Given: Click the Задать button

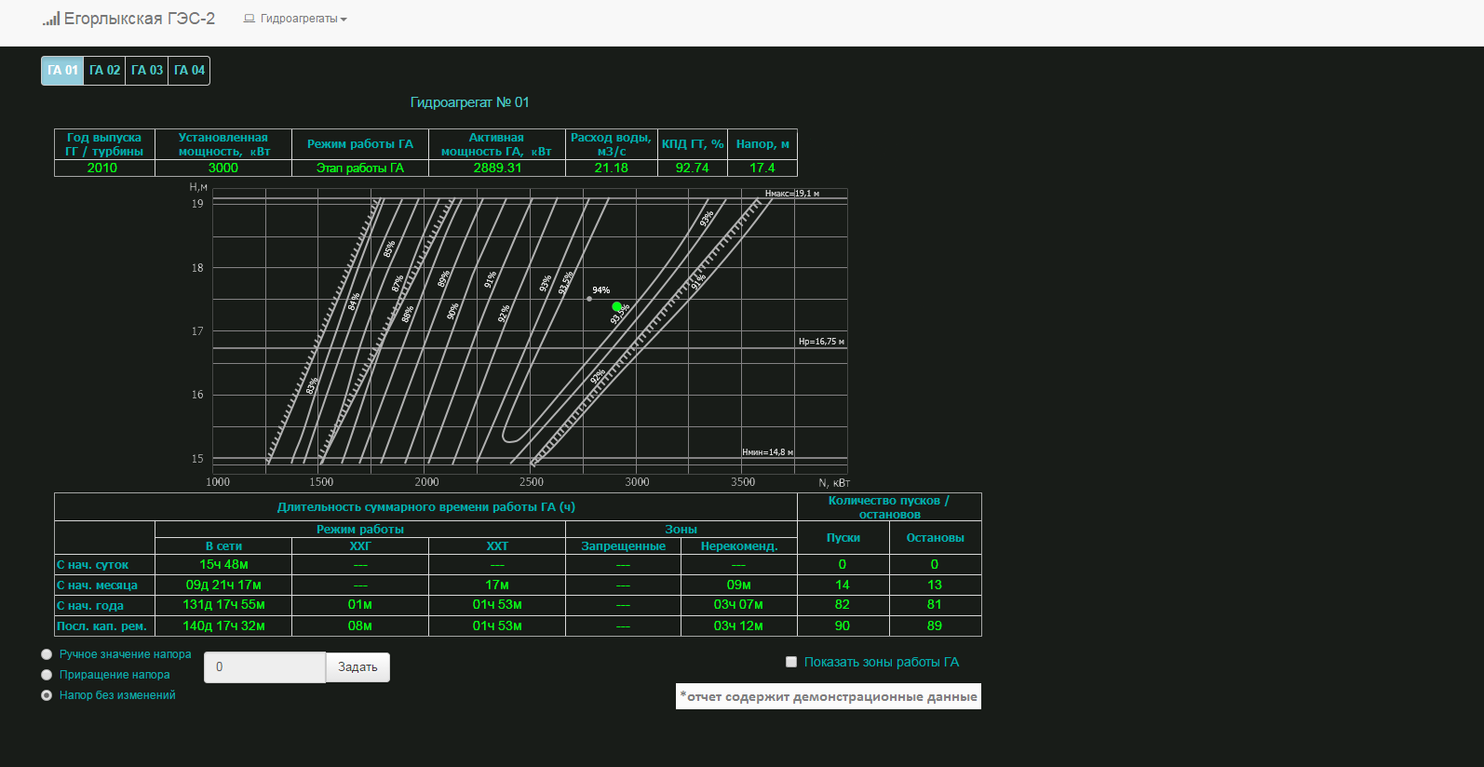Looking at the screenshot, I should pos(358,667).
